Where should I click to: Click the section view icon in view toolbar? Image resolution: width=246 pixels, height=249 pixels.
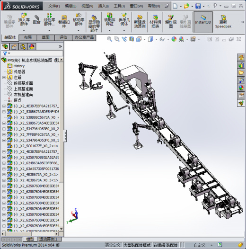pos(132,39)
